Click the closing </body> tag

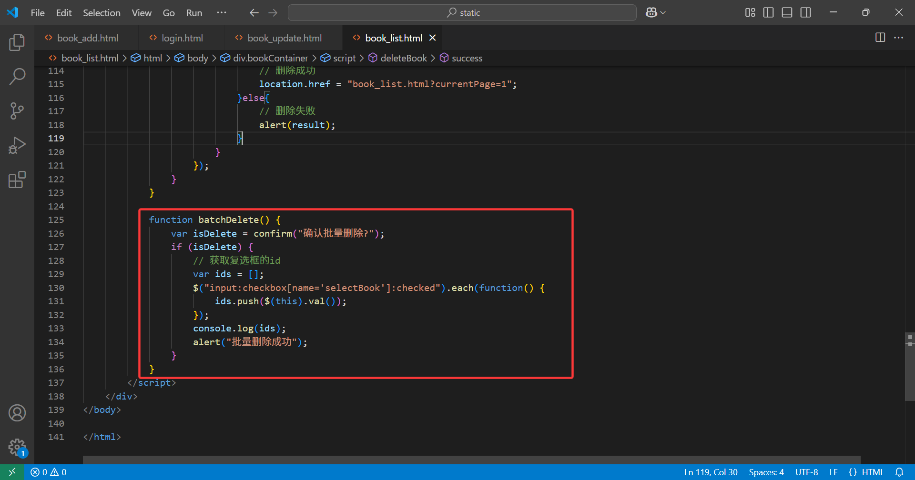click(x=102, y=410)
